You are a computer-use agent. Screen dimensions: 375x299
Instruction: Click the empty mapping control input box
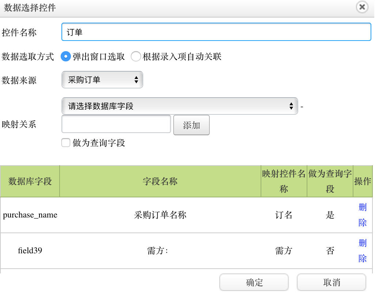[116, 124]
